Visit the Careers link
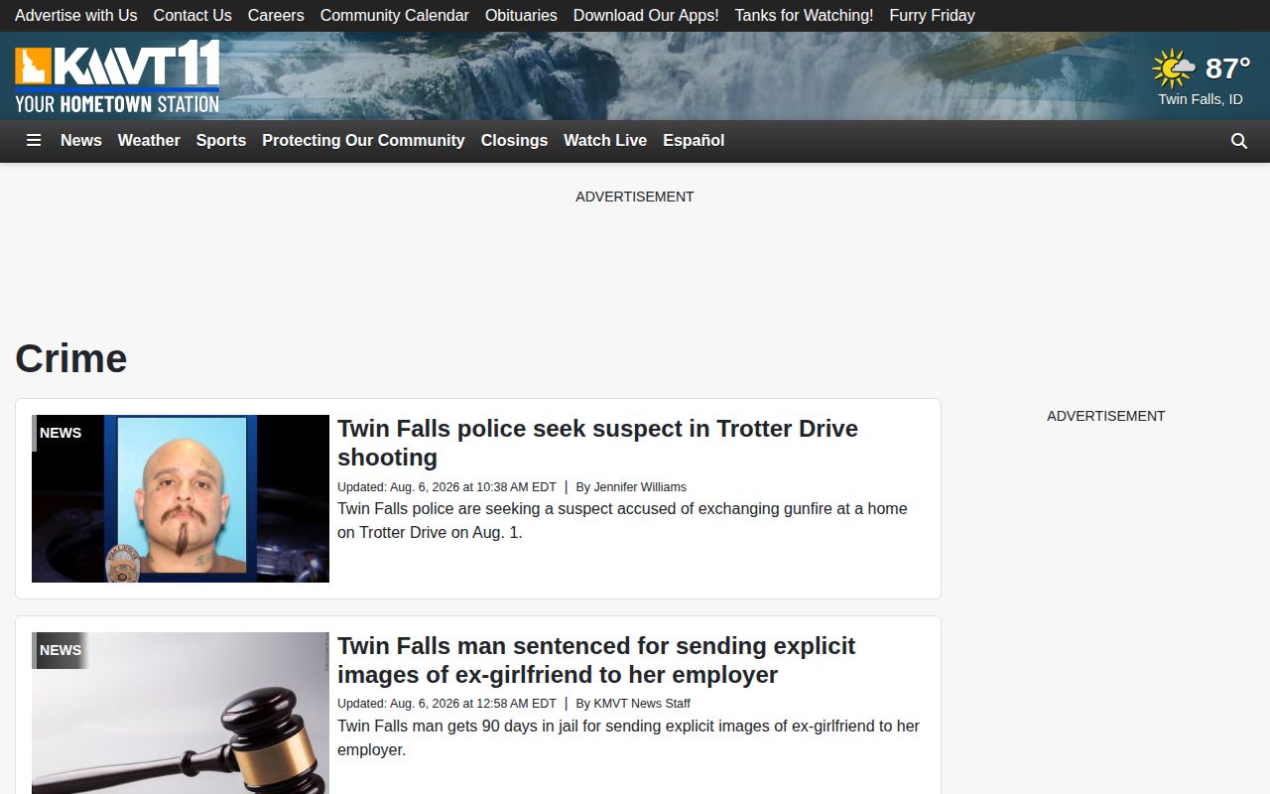Viewport: 1270px width, 794px height. (x=276, y=16)
